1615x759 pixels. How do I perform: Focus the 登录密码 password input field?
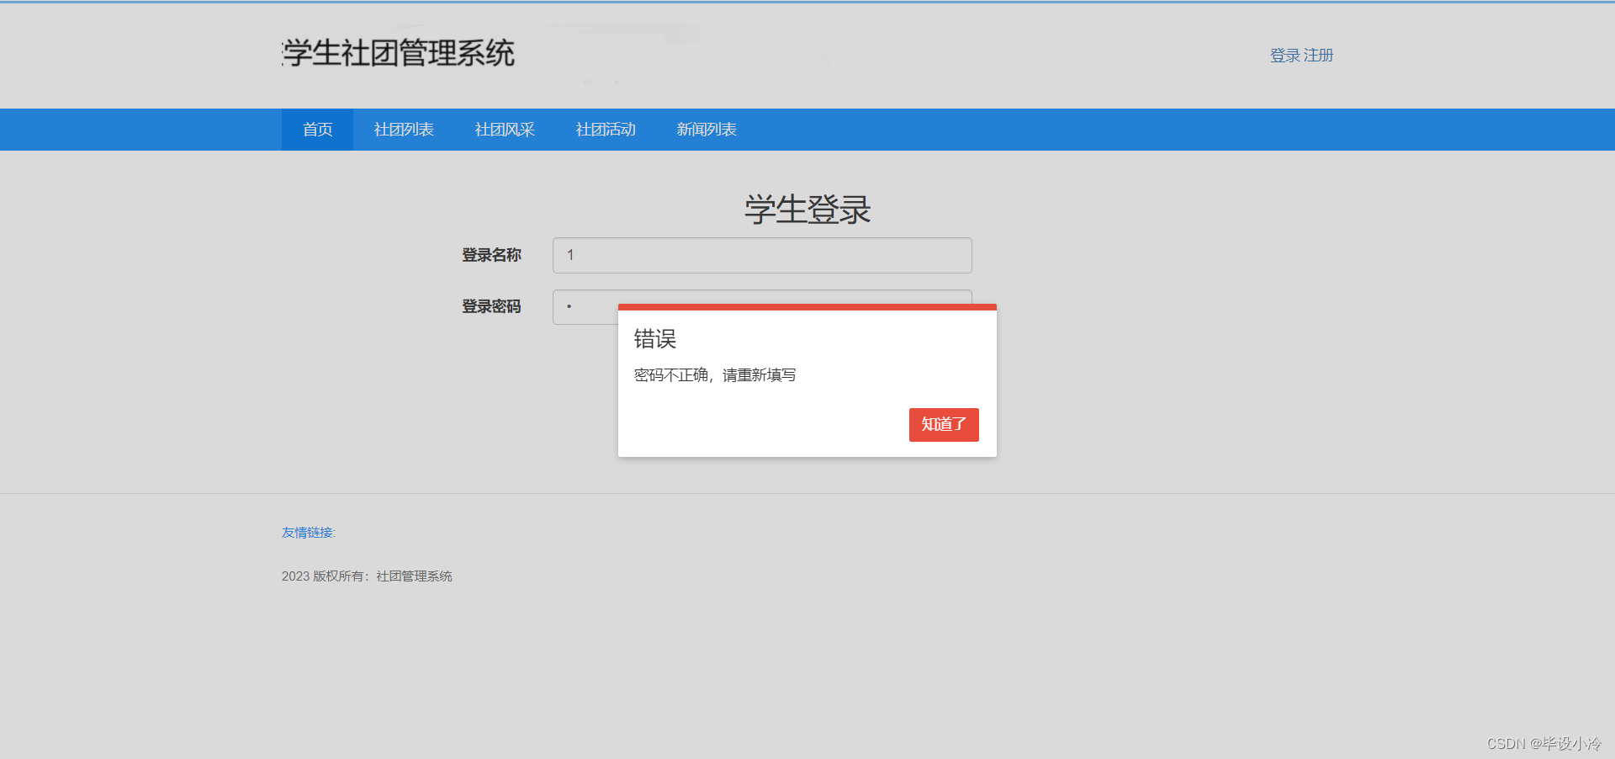[x=584, y=307]
